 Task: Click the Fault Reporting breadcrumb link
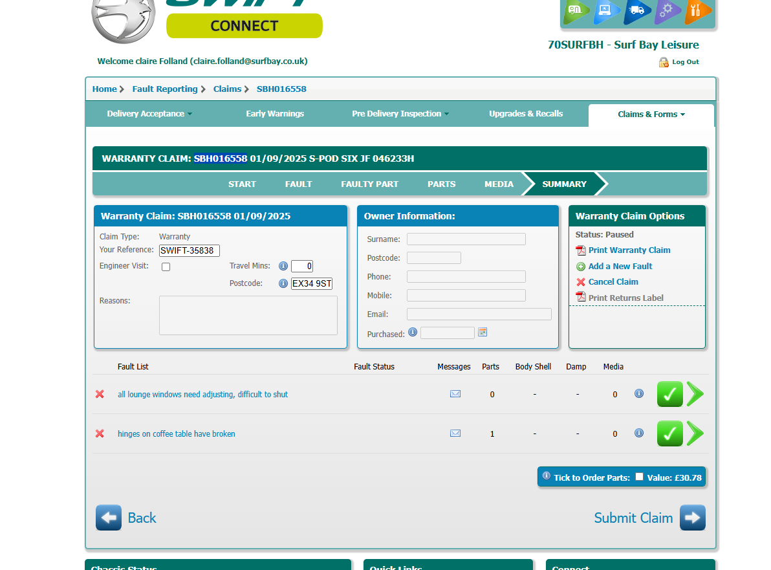click(165, 89)
